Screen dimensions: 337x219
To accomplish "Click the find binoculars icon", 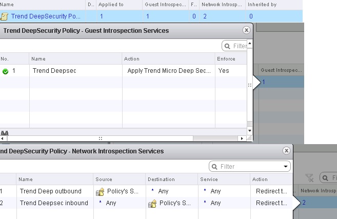I will point(3,133).
